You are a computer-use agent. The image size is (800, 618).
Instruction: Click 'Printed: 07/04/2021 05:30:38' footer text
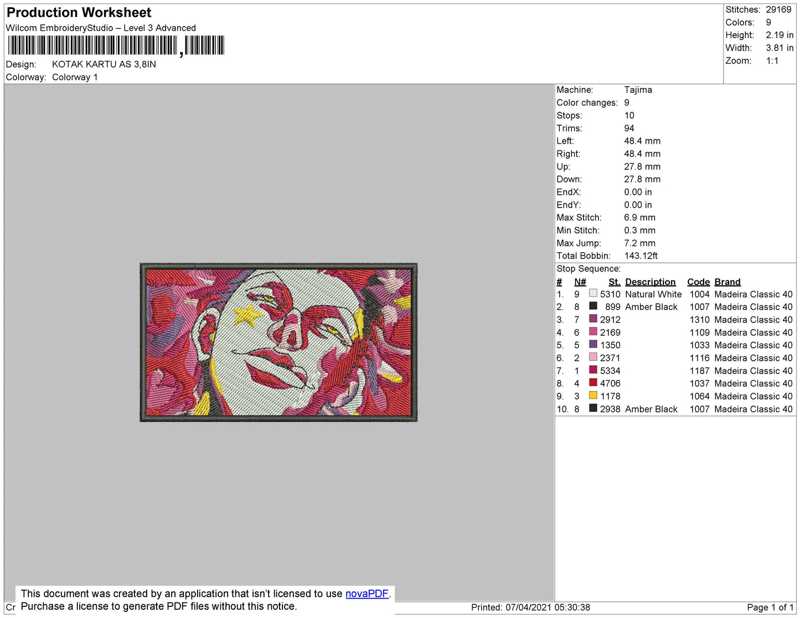coord(530,607)
